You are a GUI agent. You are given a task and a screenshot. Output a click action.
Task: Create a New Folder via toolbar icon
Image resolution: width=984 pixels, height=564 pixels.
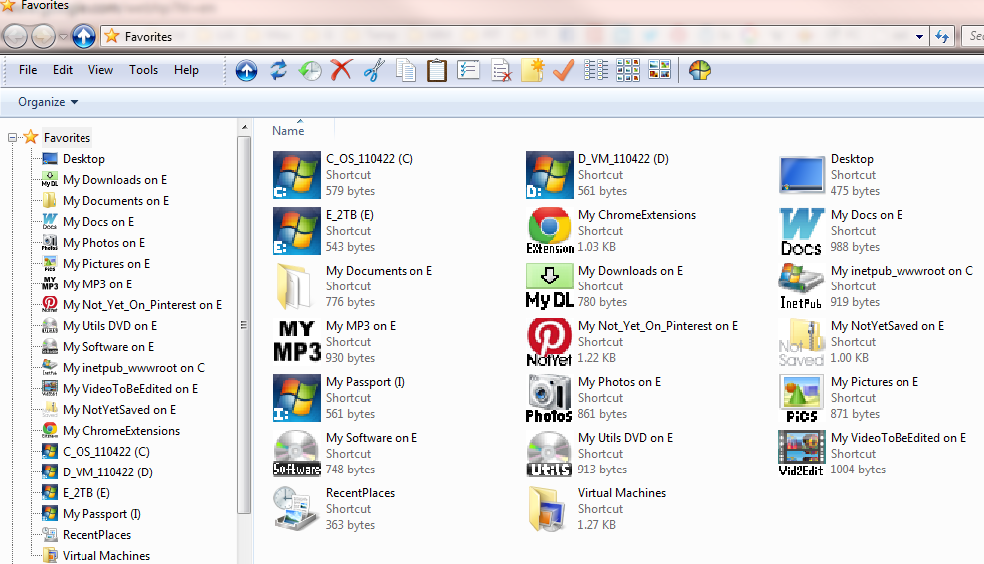pyautogui.click(x=532, y=70)
